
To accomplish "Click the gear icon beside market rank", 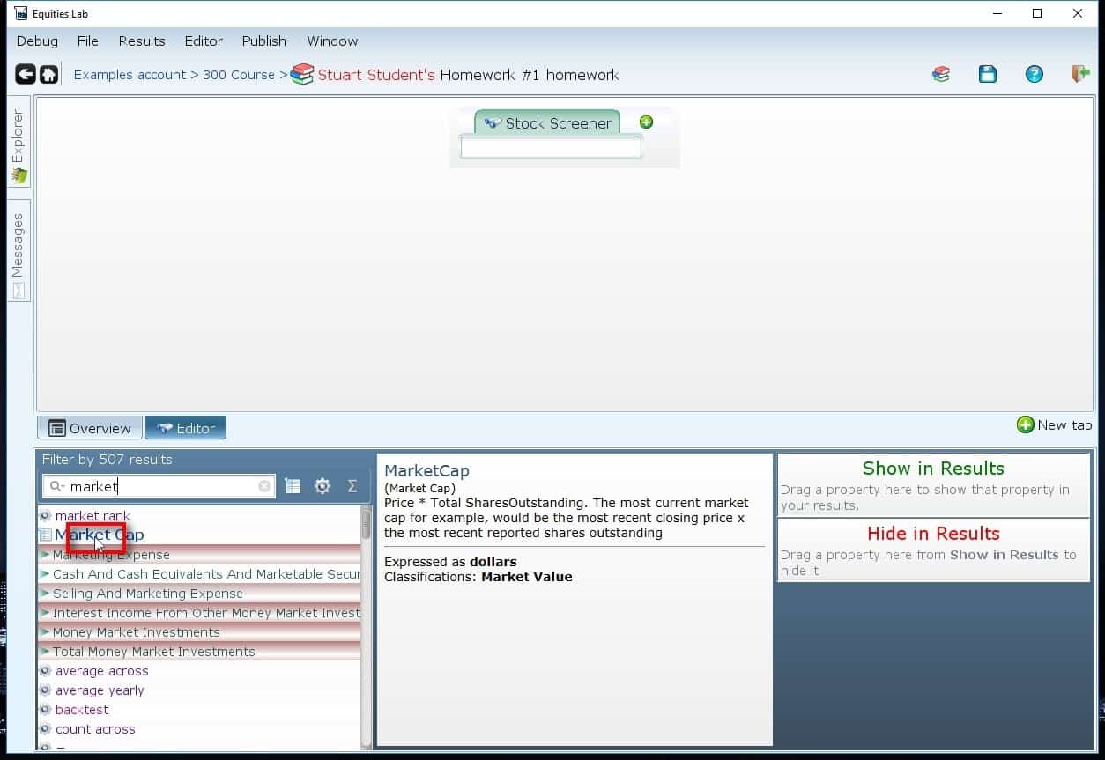I will pos(46,516).
